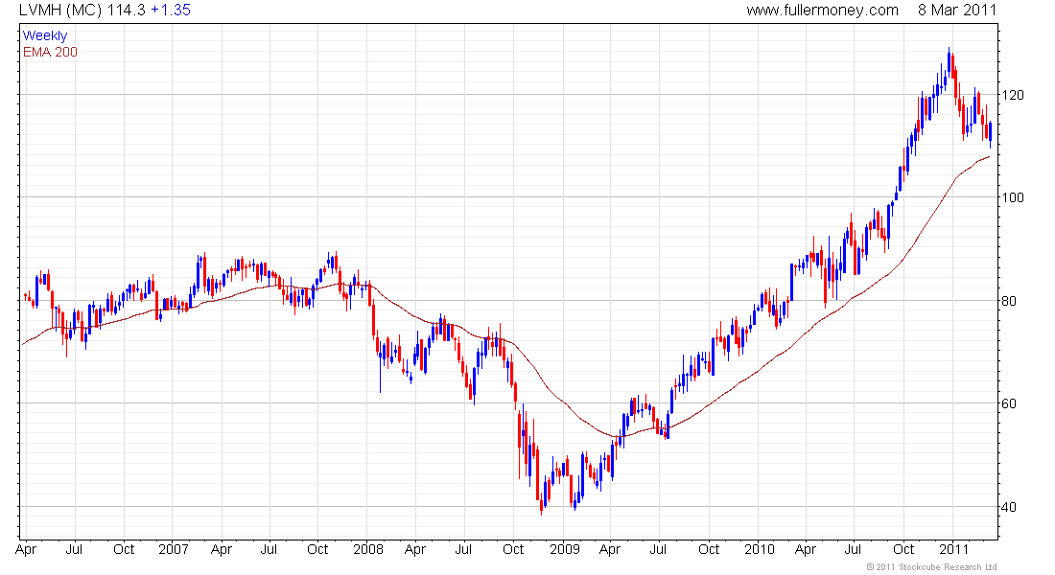Click the 120 price axis label
Image resolution: width=1055 pixels, height=575 pixels.
point(1013,95)
